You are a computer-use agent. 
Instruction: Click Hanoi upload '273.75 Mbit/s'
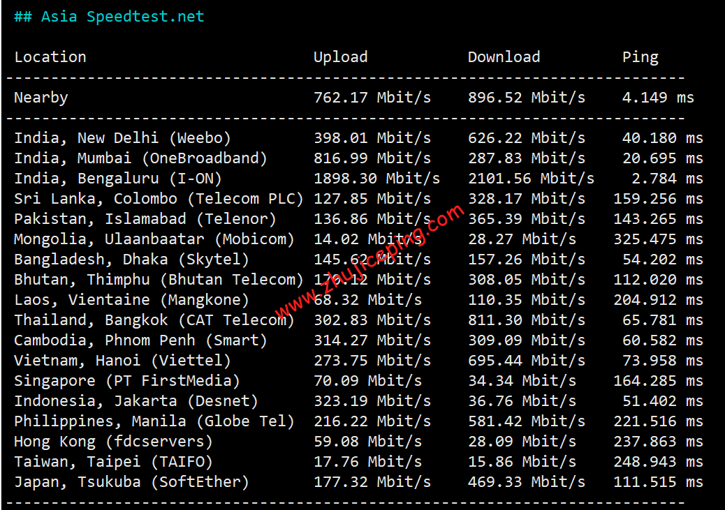pos(372,360)
